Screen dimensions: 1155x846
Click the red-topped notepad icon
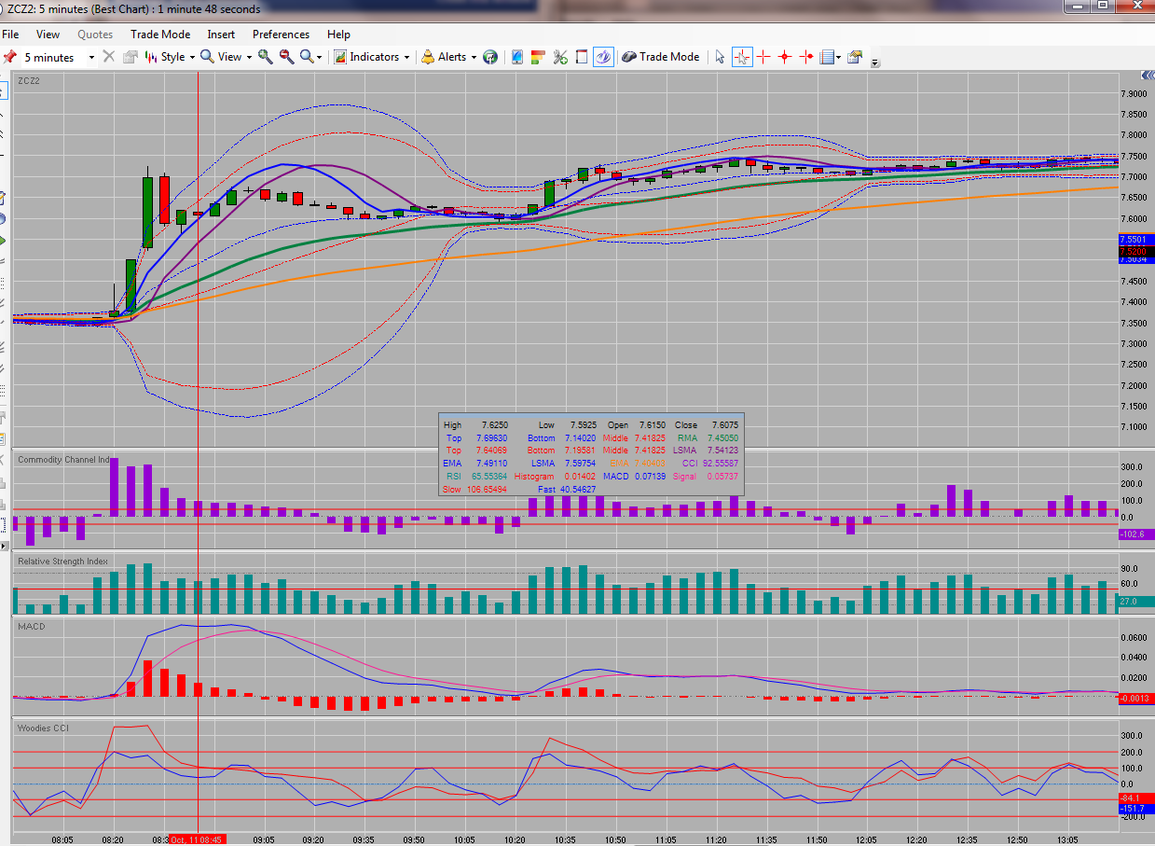(581, 57)
